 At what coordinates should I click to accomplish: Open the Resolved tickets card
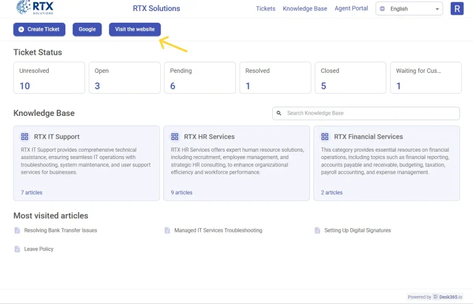(275, 78)
